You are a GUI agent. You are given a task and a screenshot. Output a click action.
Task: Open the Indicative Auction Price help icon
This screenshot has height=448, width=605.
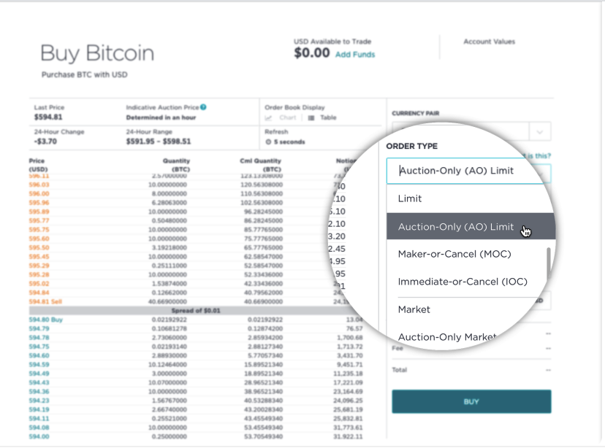203,107
